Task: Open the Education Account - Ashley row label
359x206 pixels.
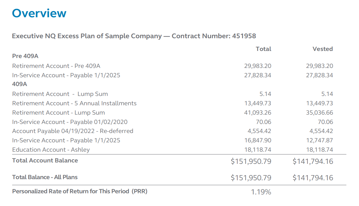Action: point(51,150)
